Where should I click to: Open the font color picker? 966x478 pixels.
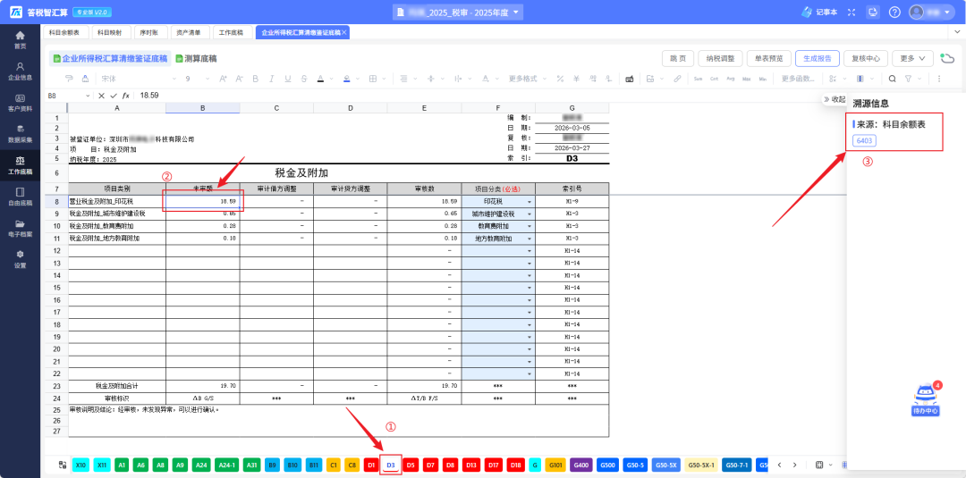point(323,79)
